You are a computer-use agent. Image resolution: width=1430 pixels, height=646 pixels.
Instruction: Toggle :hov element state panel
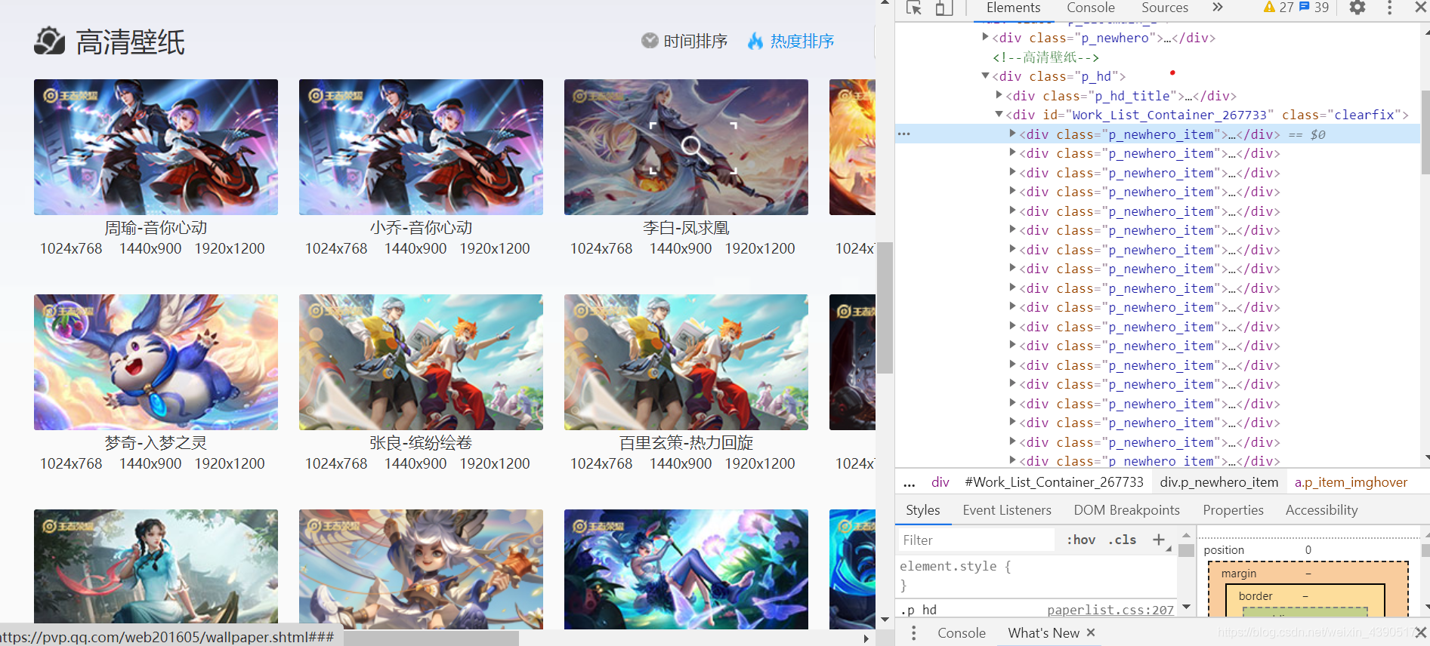coord(1081,540)
